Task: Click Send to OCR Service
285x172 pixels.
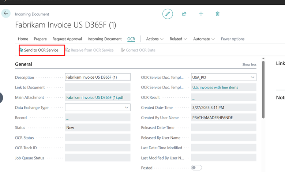Action: [39, 50]
